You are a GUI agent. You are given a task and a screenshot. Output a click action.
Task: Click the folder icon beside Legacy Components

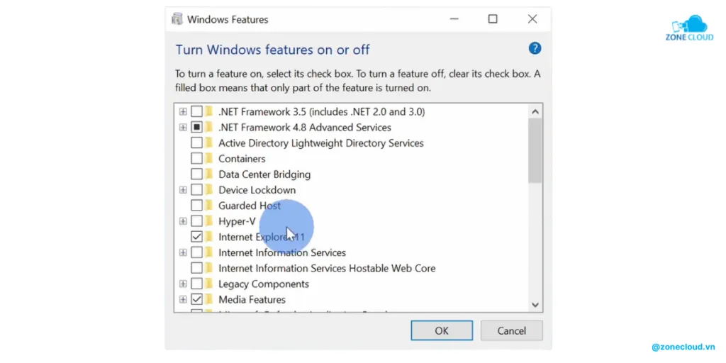click(x=209, y=284)
